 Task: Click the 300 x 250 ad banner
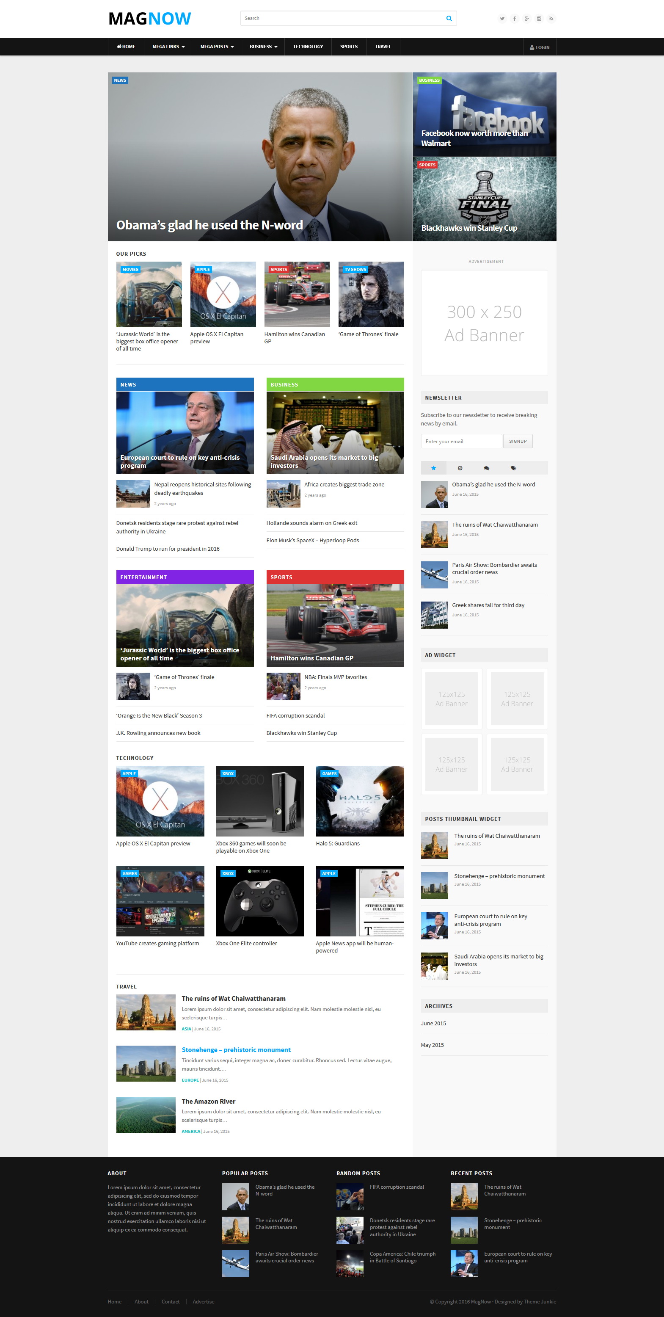484,323
